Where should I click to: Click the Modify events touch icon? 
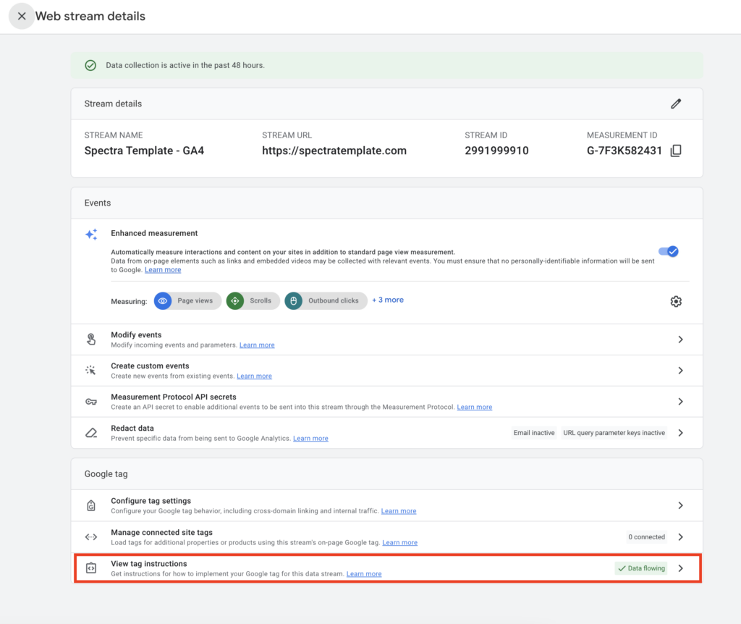click(x=91, y=340)
